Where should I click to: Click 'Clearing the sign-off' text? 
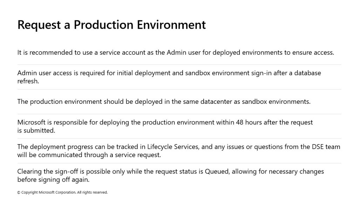tap(48, 171)
